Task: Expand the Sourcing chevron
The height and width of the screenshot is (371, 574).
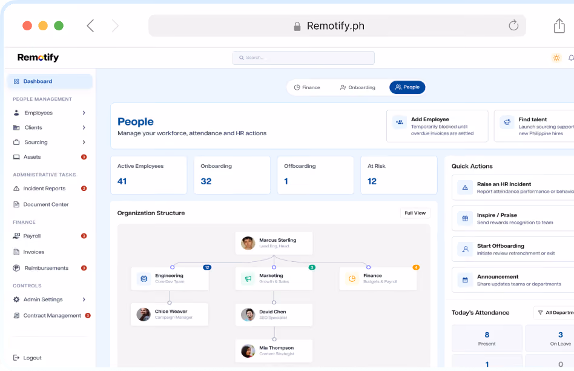Action: point(84,142)
